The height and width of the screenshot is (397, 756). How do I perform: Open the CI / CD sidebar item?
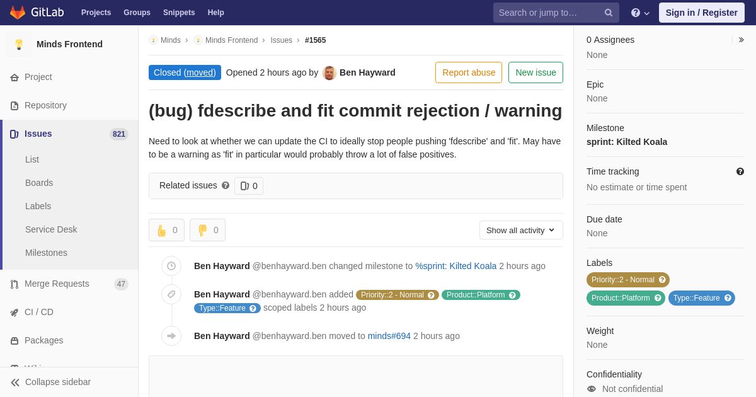(39, 312)
